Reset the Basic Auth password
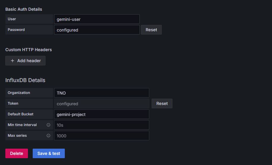The width and height of the screenshot is (272, 165). click(151, 30)
